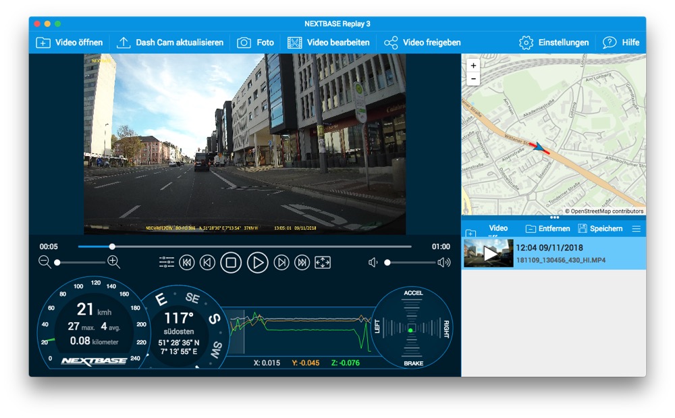Skip to previous video file

click(x=187, y=262)
